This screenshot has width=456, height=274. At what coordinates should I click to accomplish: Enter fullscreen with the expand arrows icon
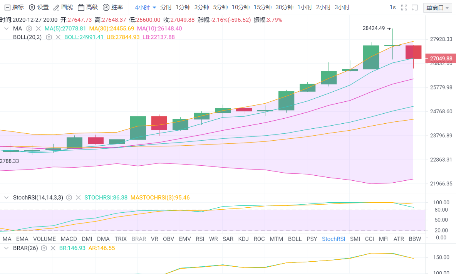404,8
